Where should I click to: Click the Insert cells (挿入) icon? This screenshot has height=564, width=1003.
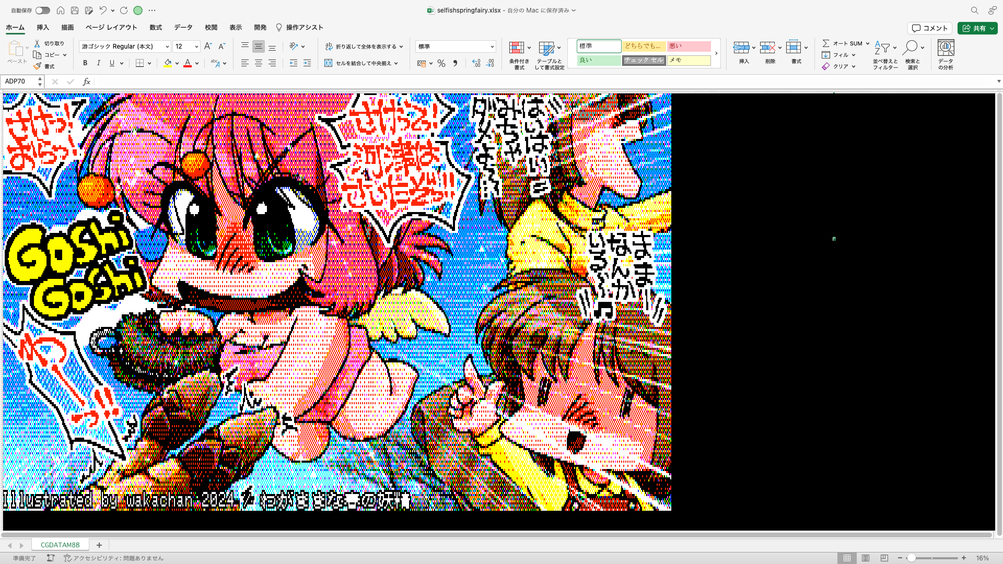[x=741, y=48]
